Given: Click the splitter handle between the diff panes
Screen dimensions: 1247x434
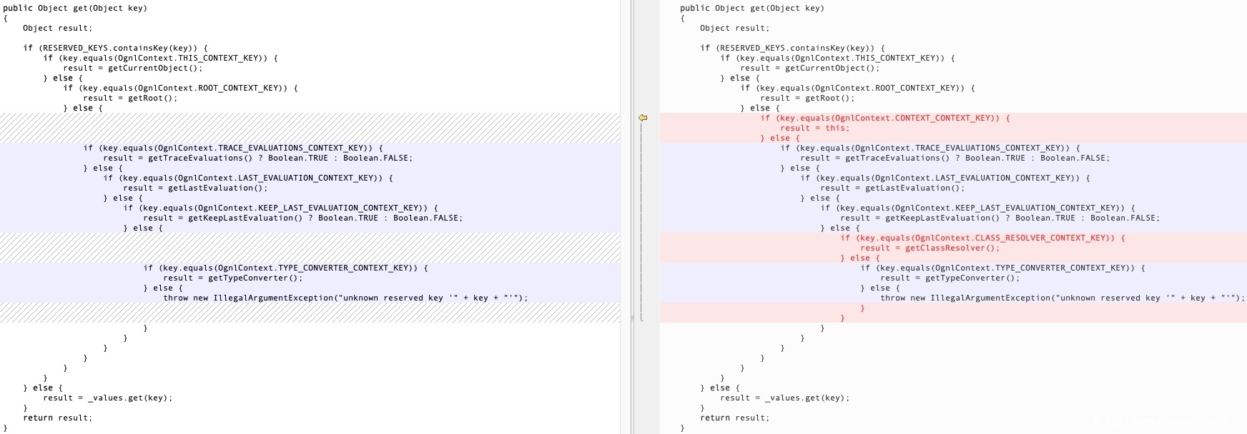Looking at the screenshot, I should click(x=632, y=318).
